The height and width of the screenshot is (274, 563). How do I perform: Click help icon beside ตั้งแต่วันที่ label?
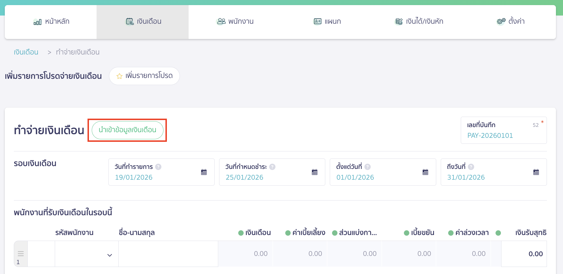tap(367, 167)
